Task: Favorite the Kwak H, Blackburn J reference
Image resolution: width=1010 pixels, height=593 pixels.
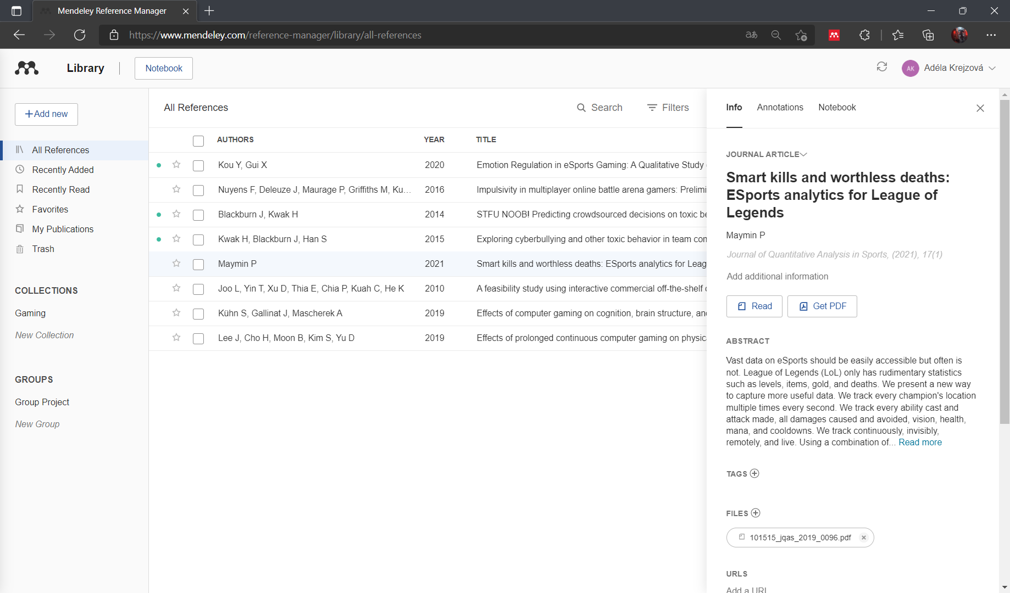Action: pos(176,238)
